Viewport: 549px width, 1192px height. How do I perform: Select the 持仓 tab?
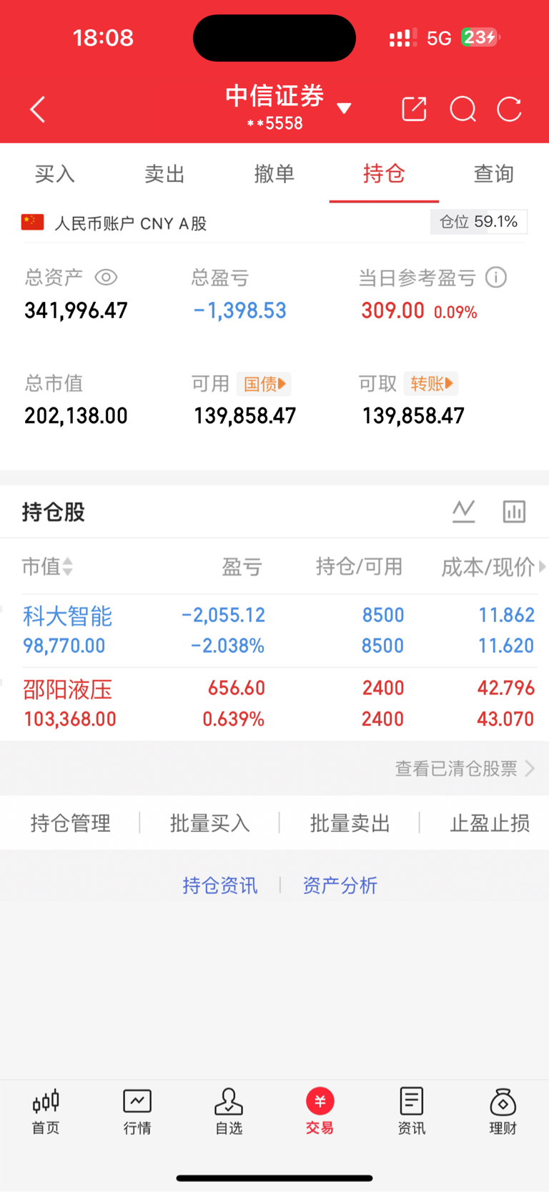coord(384,173)
